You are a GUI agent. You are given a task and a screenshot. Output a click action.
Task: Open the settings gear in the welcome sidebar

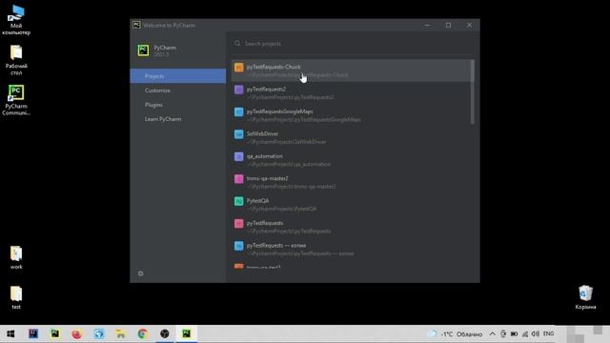tap(140, 273)
